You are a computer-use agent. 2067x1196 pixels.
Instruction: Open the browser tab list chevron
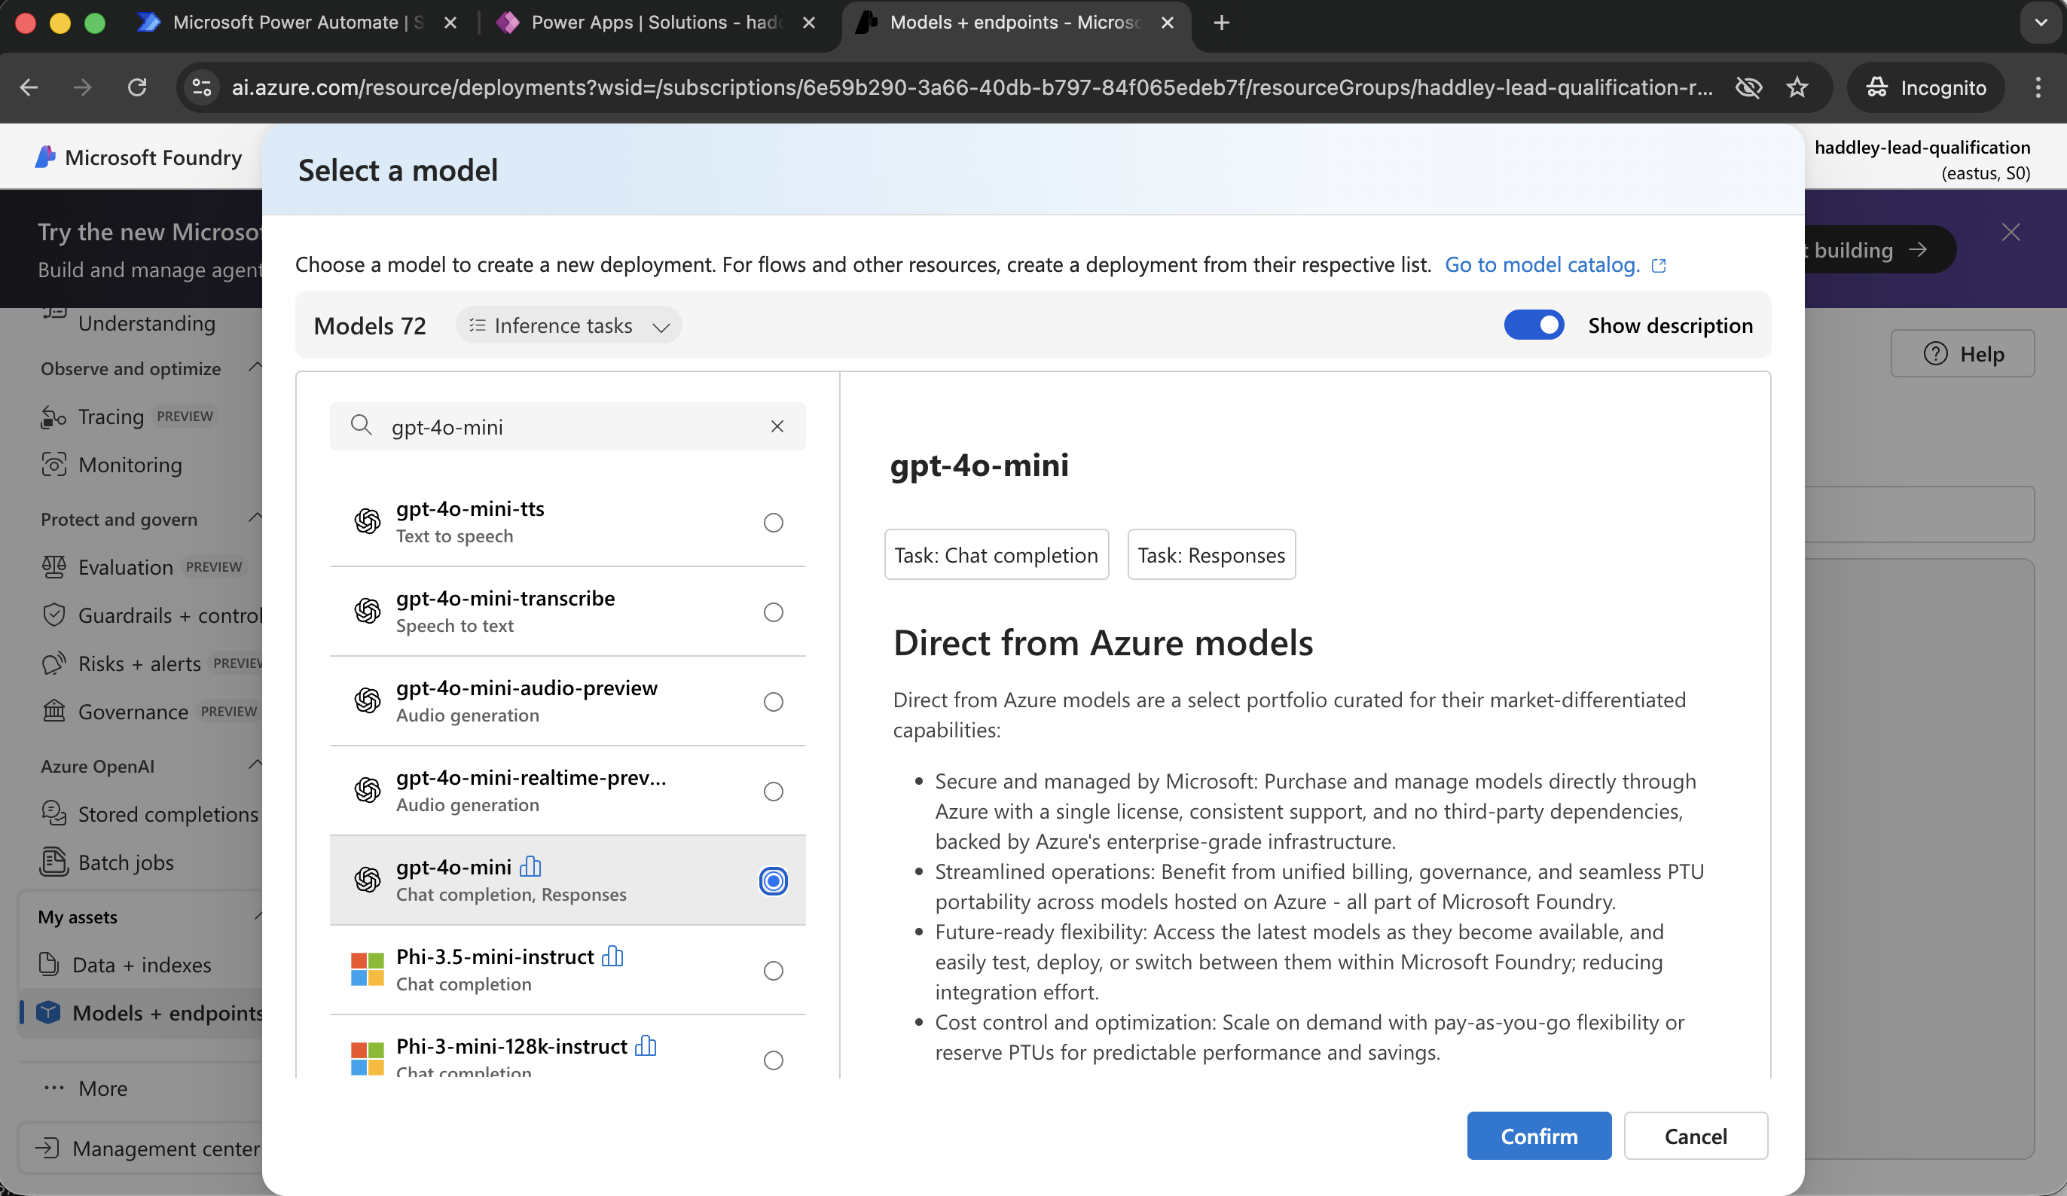point(2041,23)
